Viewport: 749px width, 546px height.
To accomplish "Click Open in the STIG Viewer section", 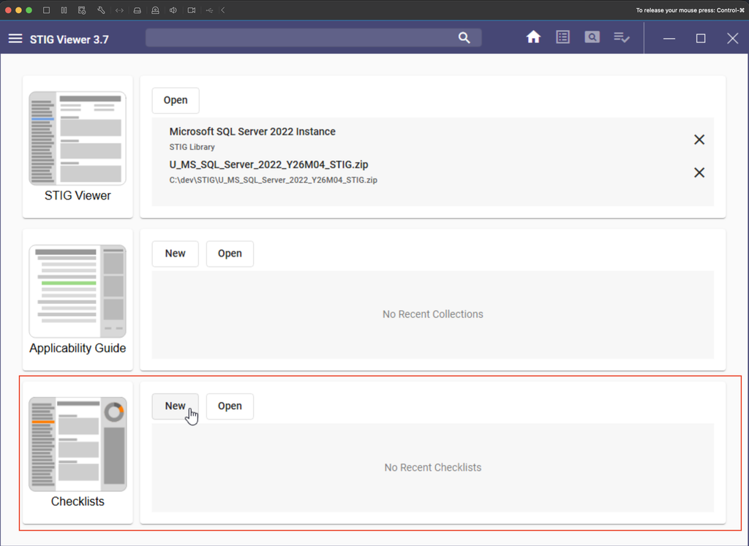I will click(x=176, y=100).
